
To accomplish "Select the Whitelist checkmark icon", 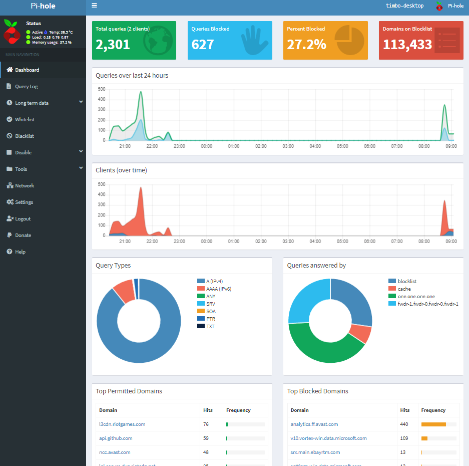I will tap(9, 119).
